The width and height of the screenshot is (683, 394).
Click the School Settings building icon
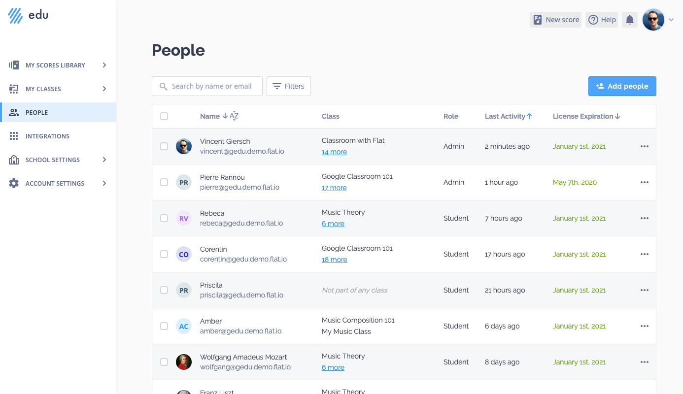point(14,160)
